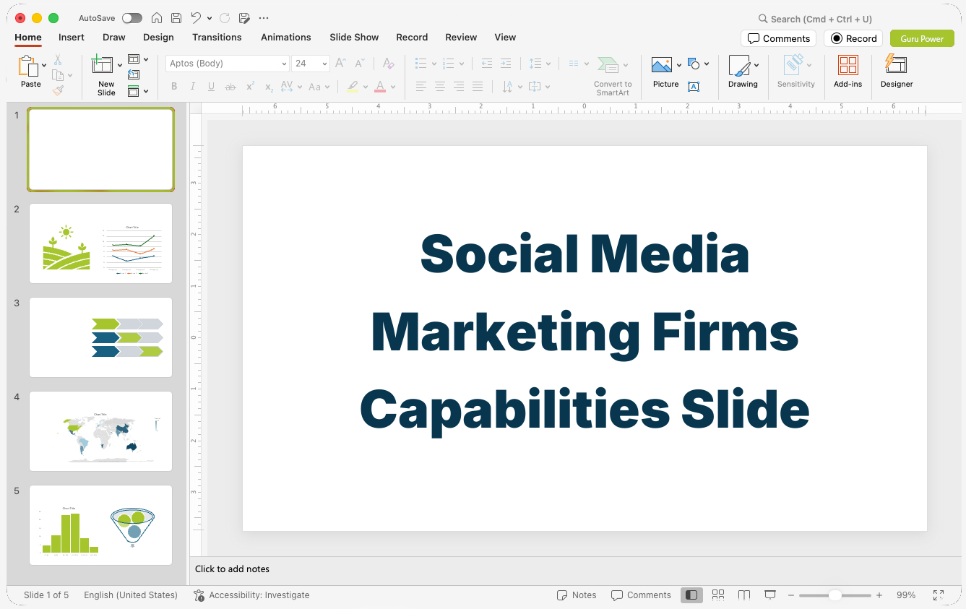
Task: Open the Draw tab
Action: (114, 38)
